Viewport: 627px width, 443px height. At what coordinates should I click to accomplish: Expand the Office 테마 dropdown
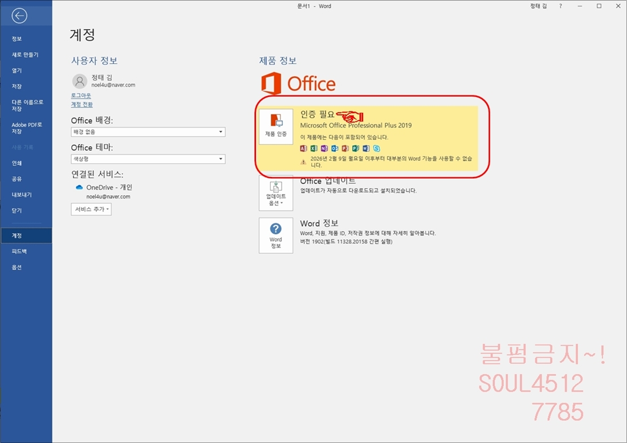point(148,159)
